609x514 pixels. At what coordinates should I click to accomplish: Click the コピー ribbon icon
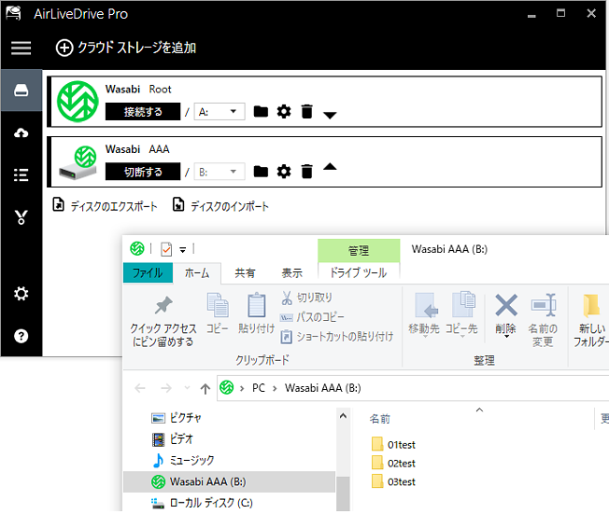(x=218, y=305)
